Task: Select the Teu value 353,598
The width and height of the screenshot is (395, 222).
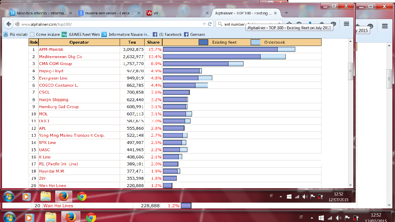Action: pyautogui.click(x=135, y=178)
